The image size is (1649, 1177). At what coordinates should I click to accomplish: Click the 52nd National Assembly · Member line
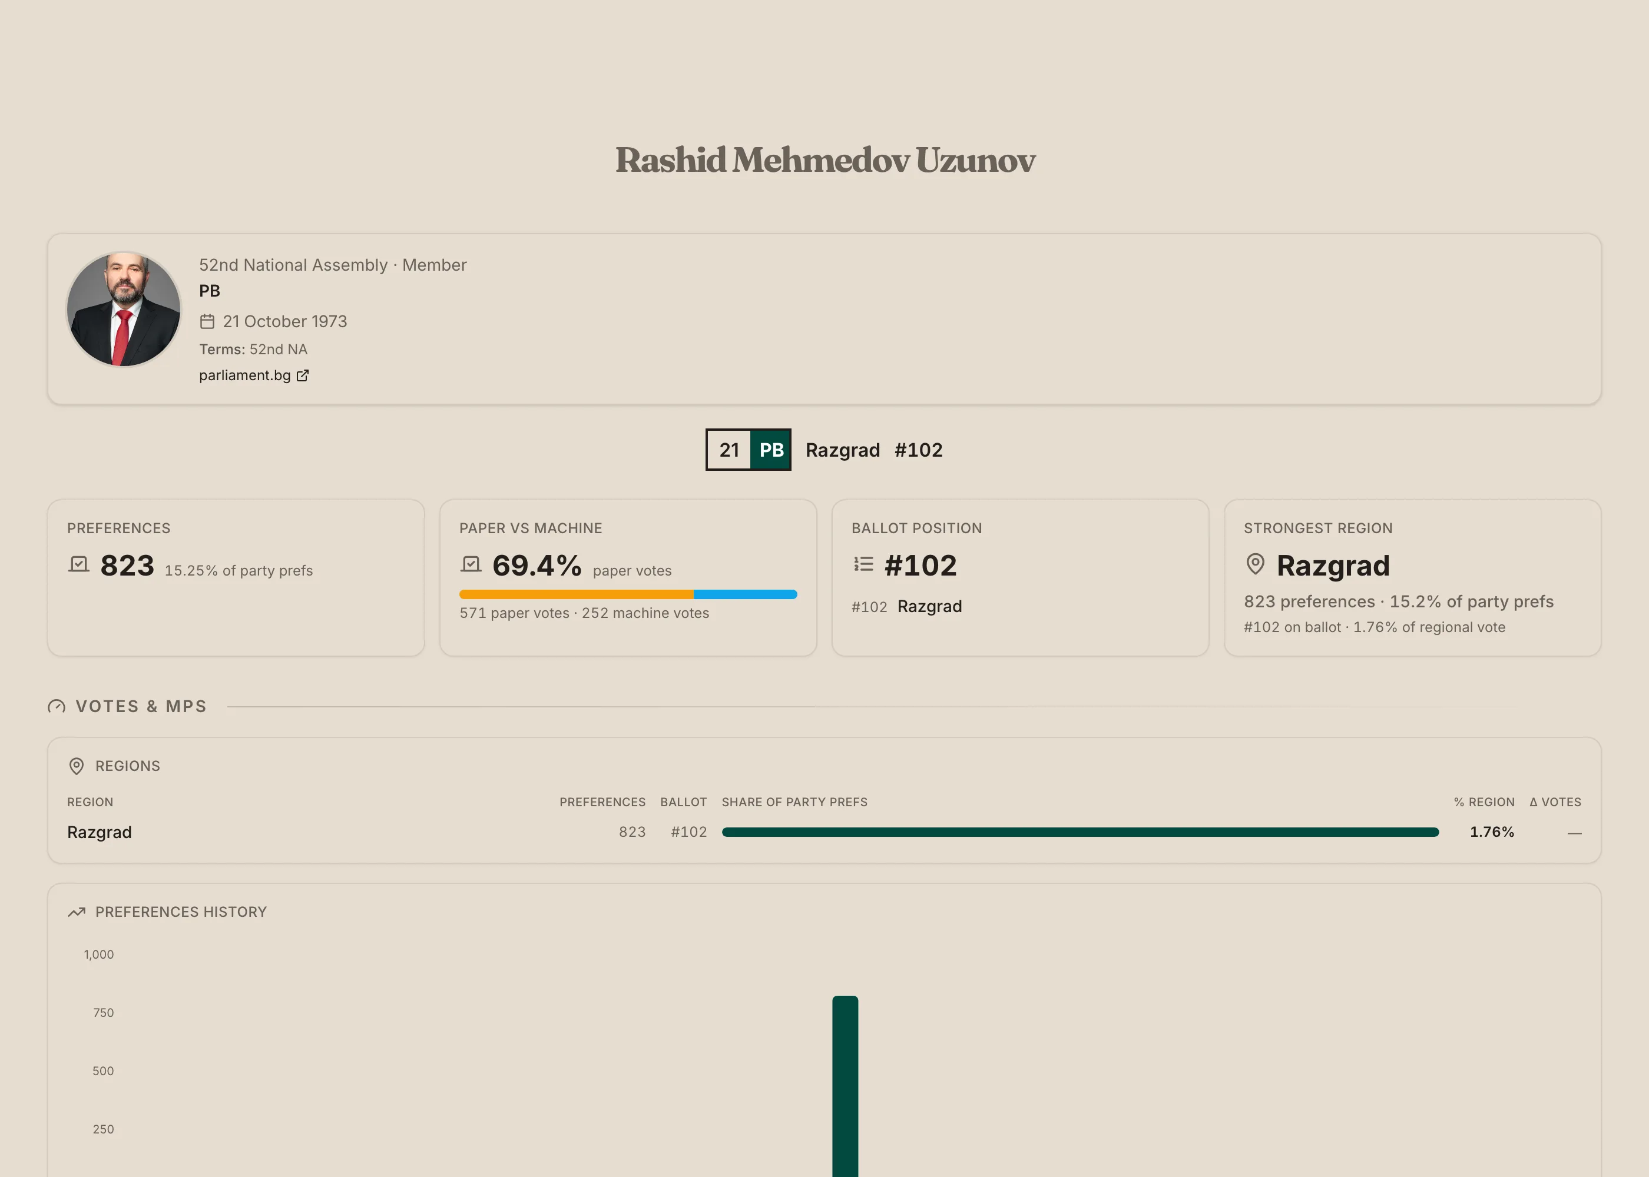(x=333, y=265)
